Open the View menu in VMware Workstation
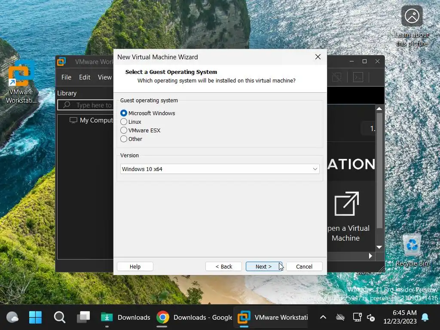The width and height of the screenshot is (440, 330). coord(105,77)
